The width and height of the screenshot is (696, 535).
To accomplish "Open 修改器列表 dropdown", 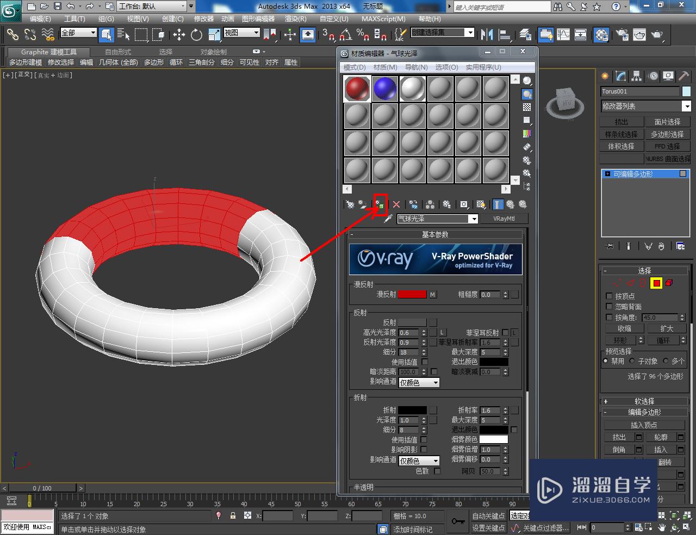I will (646, 106).
